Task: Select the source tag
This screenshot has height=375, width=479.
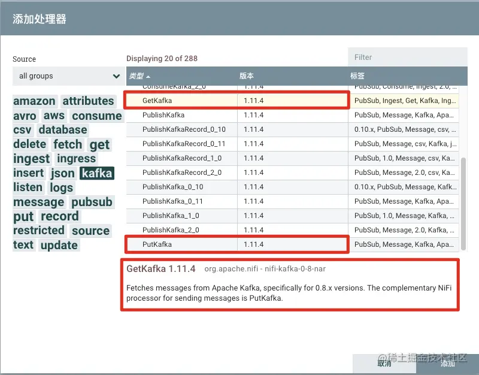Action: click(x=91, y=231)
